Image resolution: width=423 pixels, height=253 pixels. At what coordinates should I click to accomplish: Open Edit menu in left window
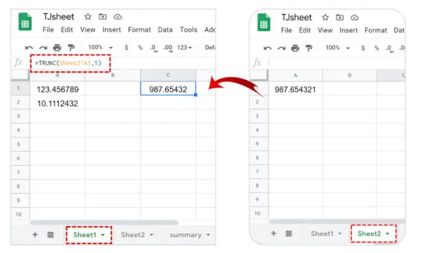(x=67, y=29)
